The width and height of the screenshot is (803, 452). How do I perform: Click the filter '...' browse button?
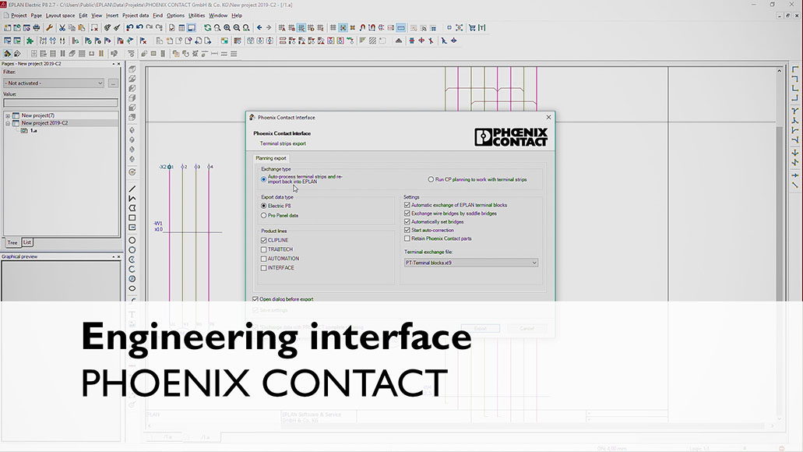pyautogui.click(x=113, y=83)
